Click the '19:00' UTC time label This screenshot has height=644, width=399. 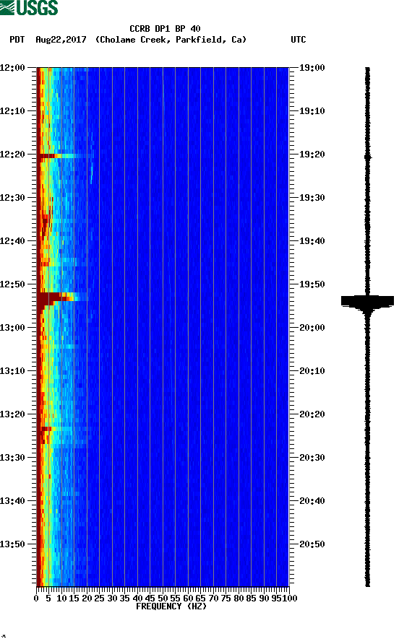tap(312, 68)
